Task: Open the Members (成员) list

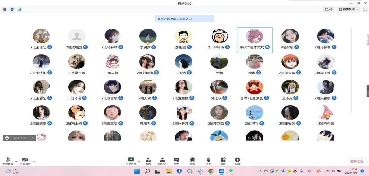Action: pyautogui.click(x=162, y=160)
